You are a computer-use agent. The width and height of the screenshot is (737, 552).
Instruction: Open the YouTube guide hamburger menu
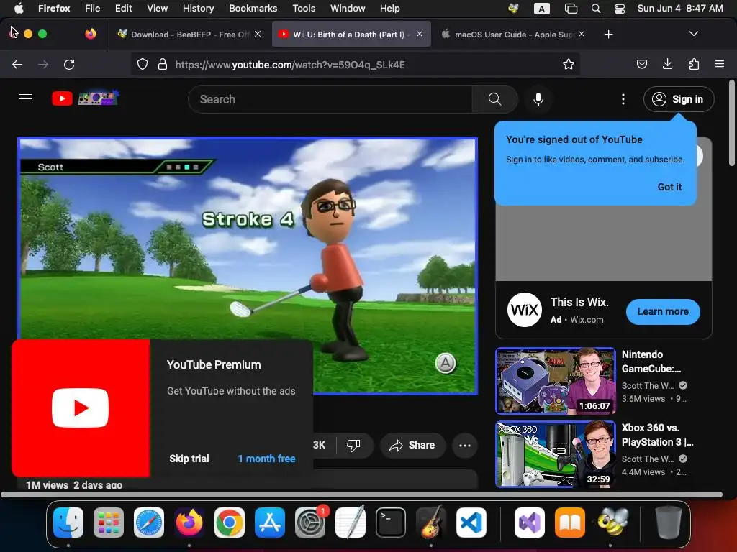point(26,99)
